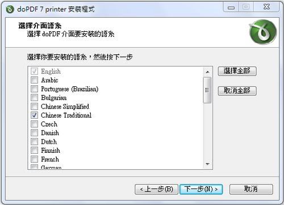Viewport: 284px width, 205px height.
Task: Click the list scrollbar up arrow
Action: pyautogui.click(x=207, y=72)
